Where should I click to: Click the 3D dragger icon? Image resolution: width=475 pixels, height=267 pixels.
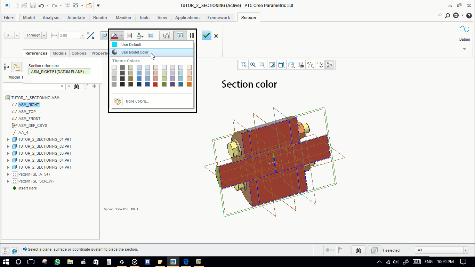click(x=140, y=35)
